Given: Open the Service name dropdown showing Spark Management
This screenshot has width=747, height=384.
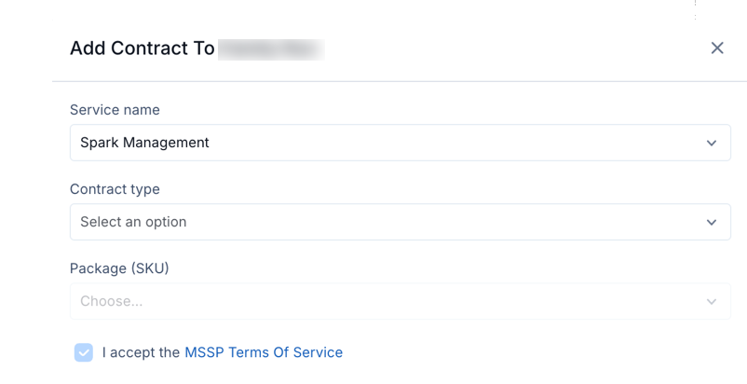Looking at the screenshot, I should pos(401,143).
